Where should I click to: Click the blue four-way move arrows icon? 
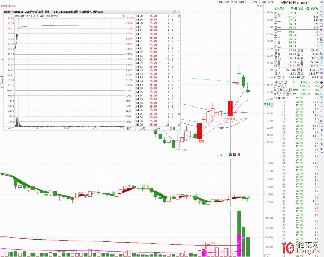322,82
